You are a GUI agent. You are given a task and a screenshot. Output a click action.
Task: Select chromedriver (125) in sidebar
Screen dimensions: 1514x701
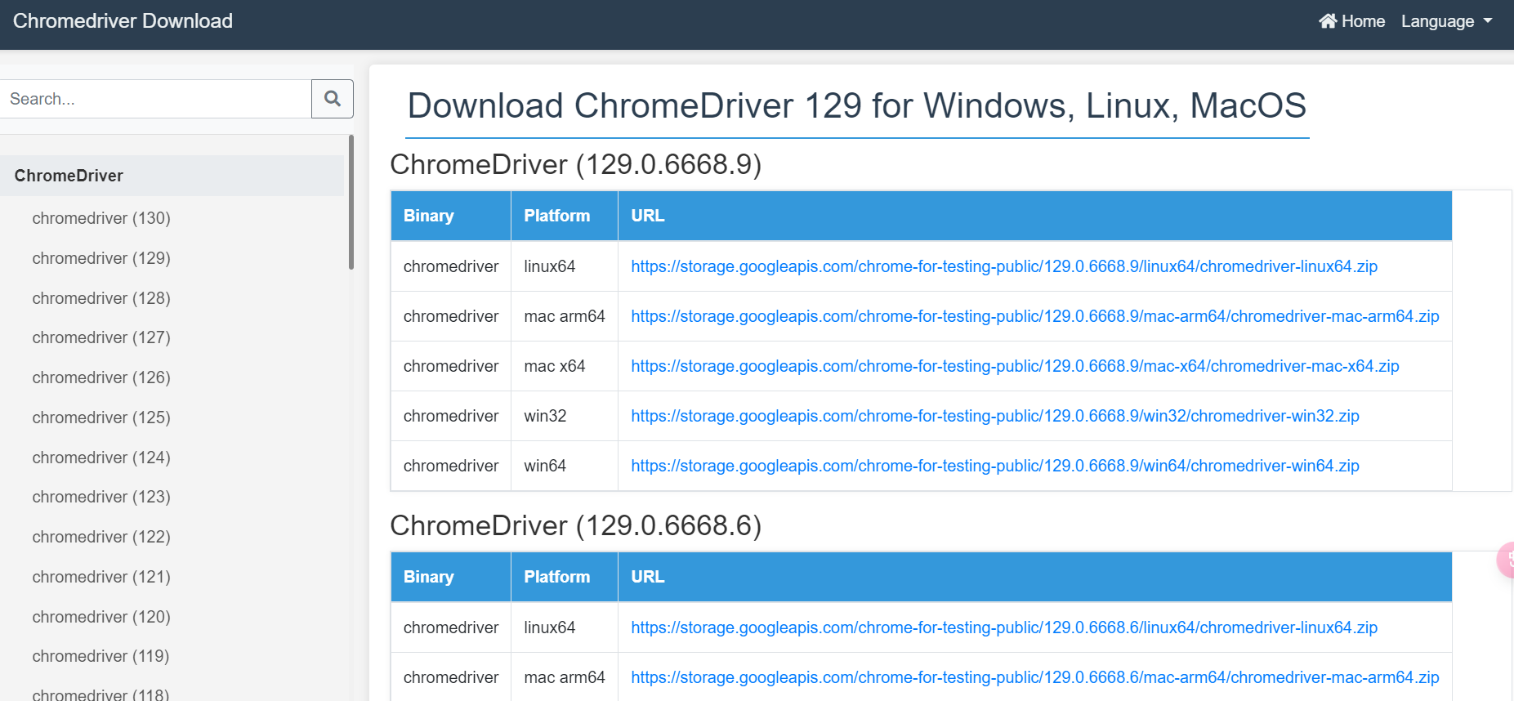(101, 417)
